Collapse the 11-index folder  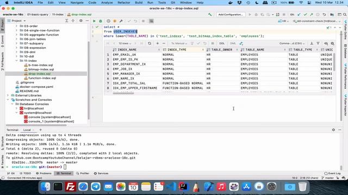16,61
